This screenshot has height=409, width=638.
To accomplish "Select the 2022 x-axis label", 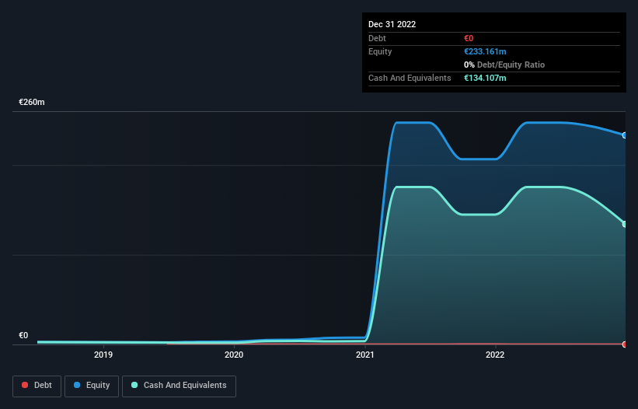I will pos(495,355).
